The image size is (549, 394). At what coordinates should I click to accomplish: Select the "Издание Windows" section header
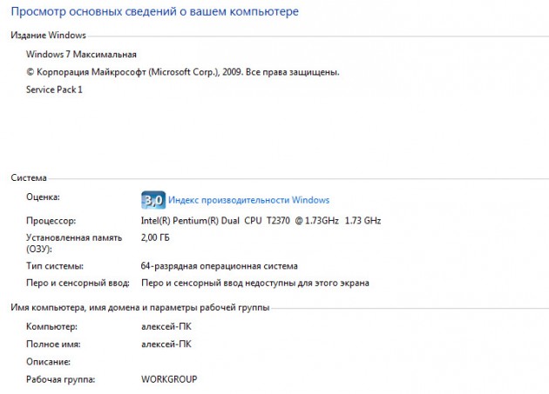[48, 36]
